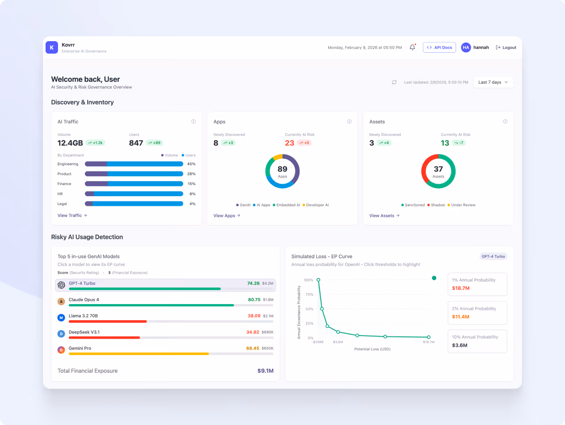The width and height of the screenshot is (565, 425).
Task: Click the info icon on the Apps card
Action: coord(349,121)
